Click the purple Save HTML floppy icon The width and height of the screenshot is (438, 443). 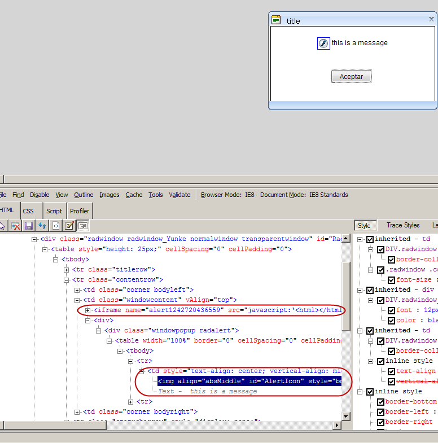point(29,226)
